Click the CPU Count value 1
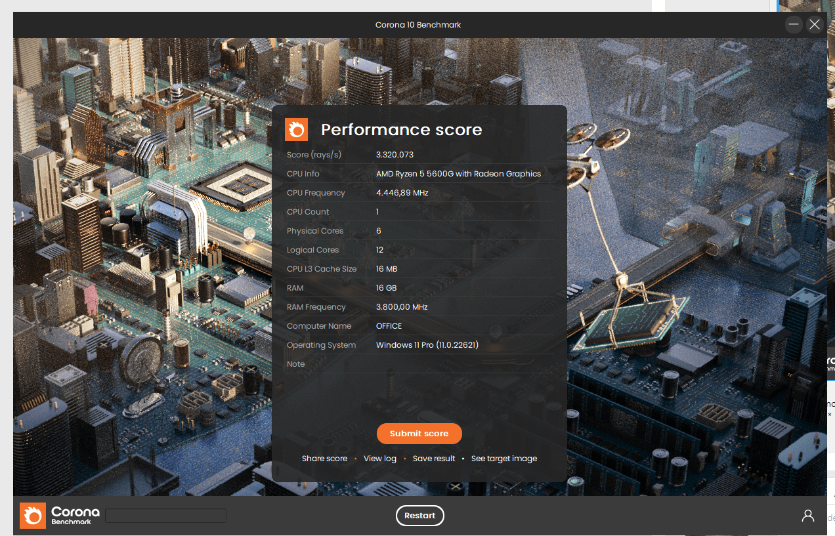Image resolution: width=835 pixels, height=536 pixels. [377, 212]
